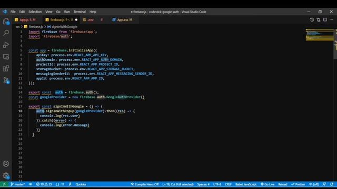
Task: Change end of line sequence CRLF
Action: click(x=228, y=184)
